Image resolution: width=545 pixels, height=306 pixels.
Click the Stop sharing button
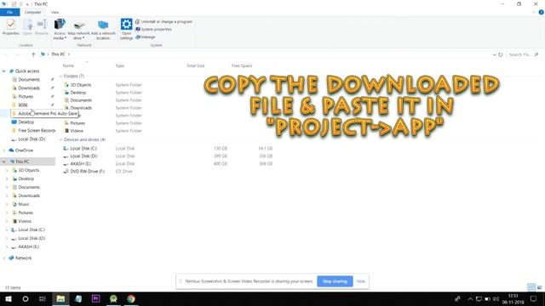(x=335, y=281)
